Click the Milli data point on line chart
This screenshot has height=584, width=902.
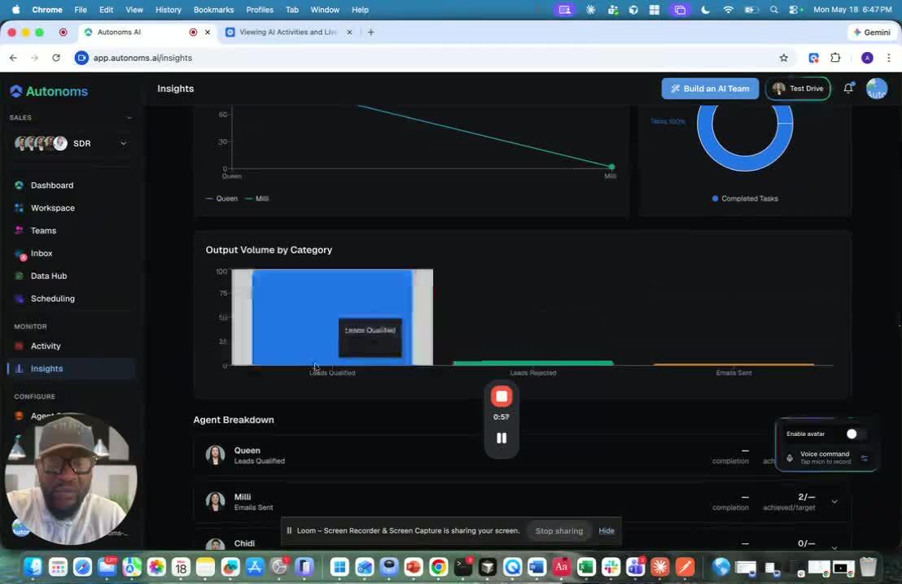point(611,167)
